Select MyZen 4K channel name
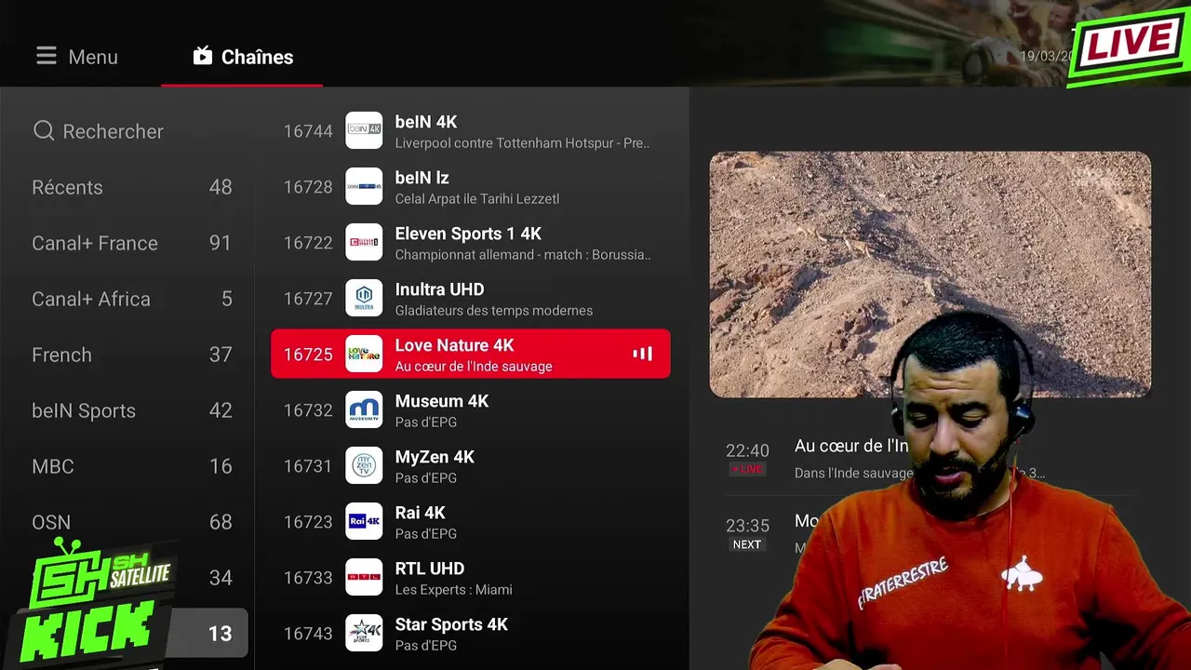This screenshot has width=1191, height=670. click(x=435, y=457)
